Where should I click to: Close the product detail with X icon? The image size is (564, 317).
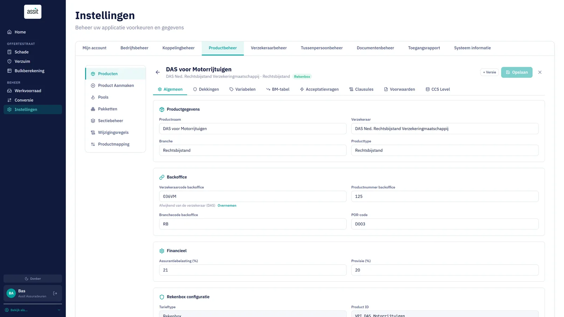pos(540,72)
